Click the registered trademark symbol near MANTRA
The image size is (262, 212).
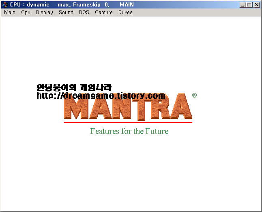pyautogui.click(x=194, y=95)
